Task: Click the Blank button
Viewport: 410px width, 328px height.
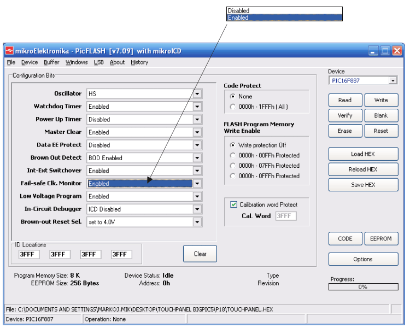Action: (381, 115)
